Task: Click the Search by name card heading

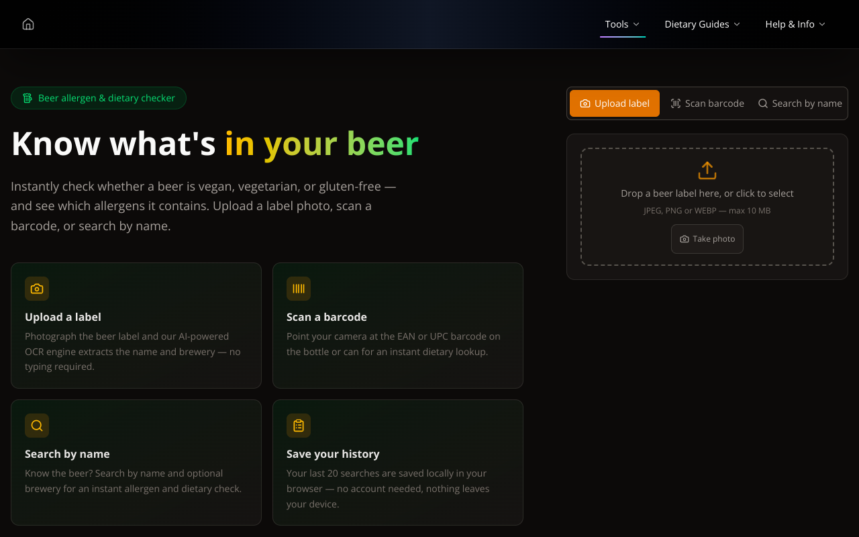Action: pos(67,454)
